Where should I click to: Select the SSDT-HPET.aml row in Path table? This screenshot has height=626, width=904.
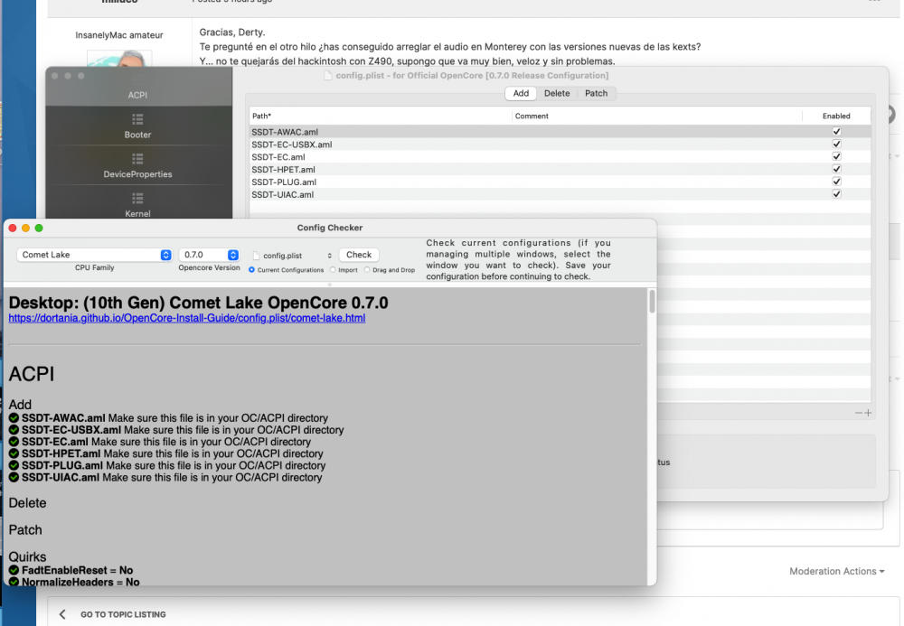560,169
